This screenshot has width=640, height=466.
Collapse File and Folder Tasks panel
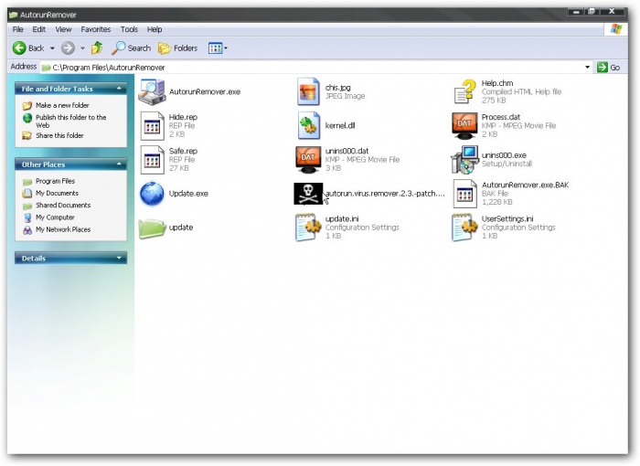pos(119,88)
